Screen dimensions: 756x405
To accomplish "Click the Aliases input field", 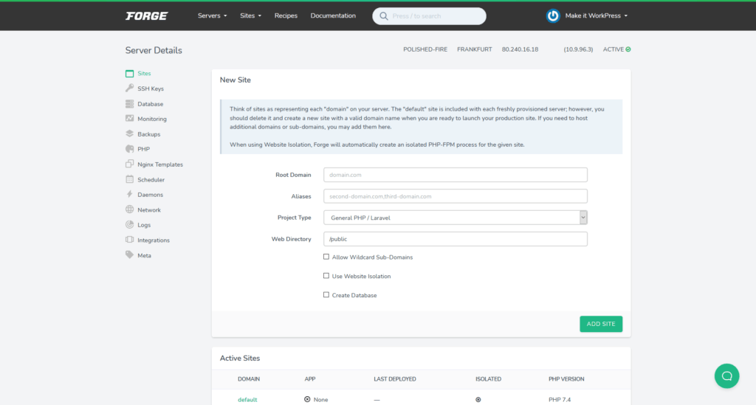I will (455, 196).
